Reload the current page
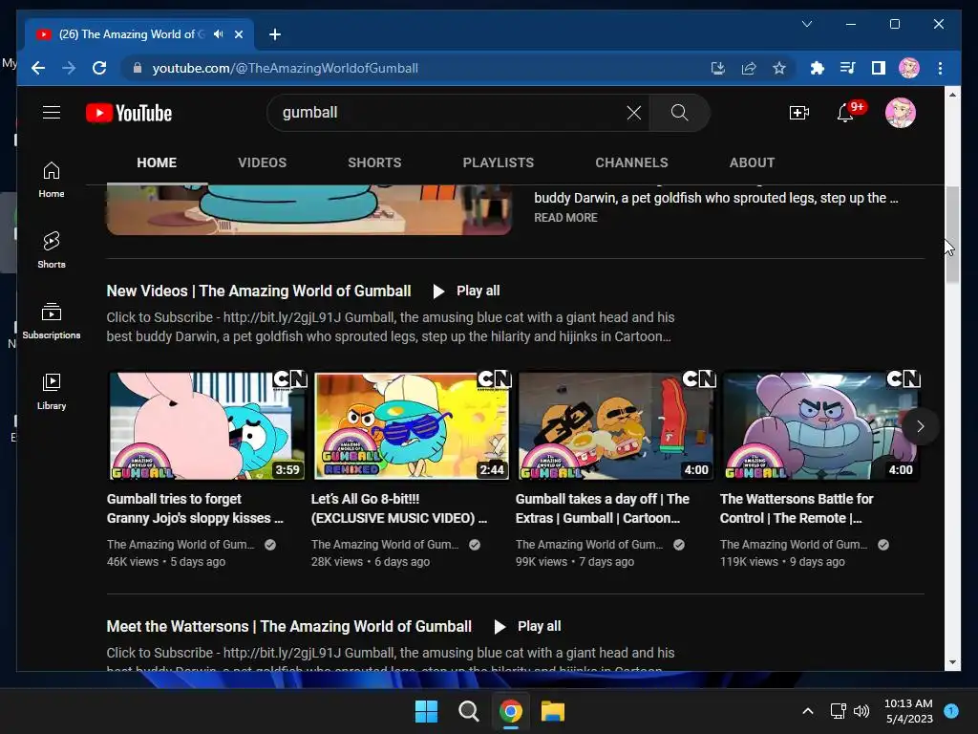Image resolution: width=978 pixels, height=734 pixels. pos(99,68)
